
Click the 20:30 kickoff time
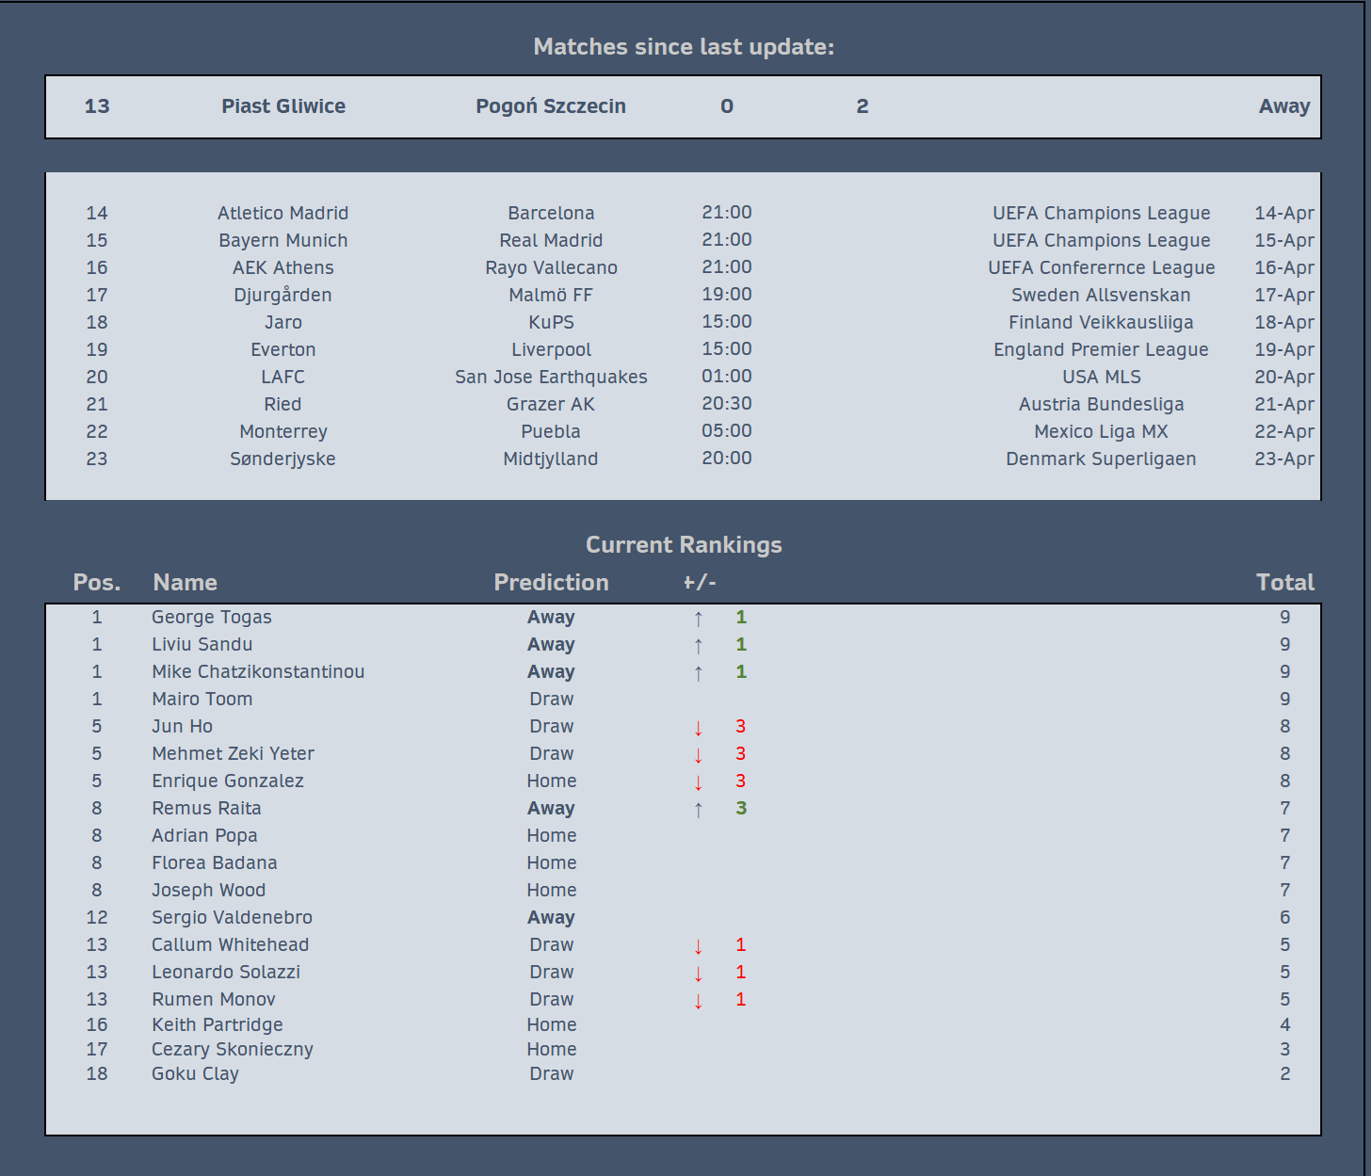click(727, 403)
